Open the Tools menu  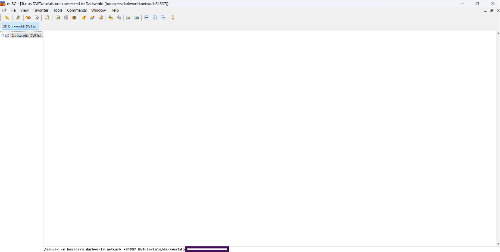click(58, 10)
